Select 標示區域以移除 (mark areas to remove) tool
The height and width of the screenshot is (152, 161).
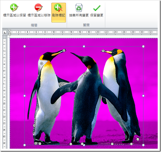click(39, 10)
